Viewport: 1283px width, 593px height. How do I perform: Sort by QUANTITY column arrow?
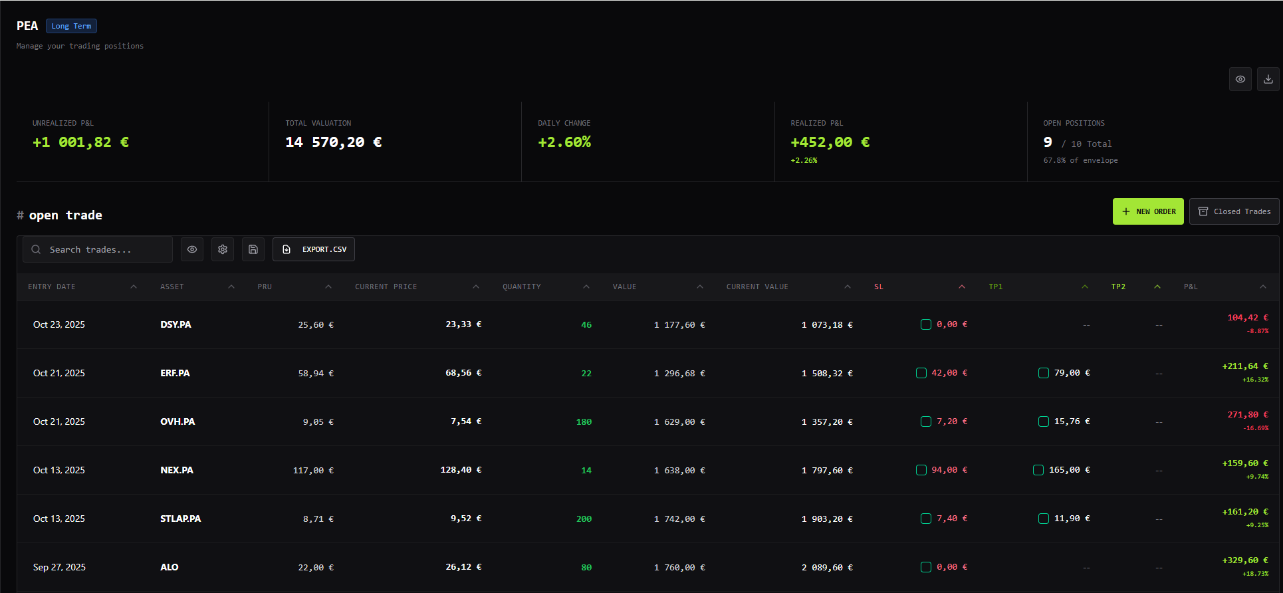[586, 287]
